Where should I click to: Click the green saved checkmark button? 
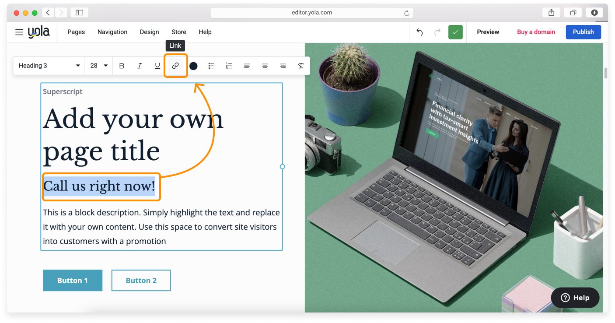coord(455,32)
